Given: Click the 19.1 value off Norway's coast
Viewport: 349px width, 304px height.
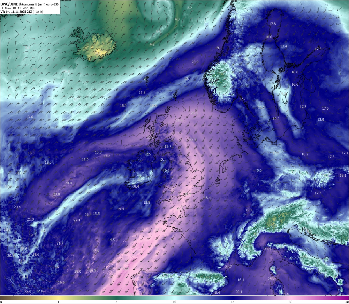Looking at the screenshot, I should [218, 48].
